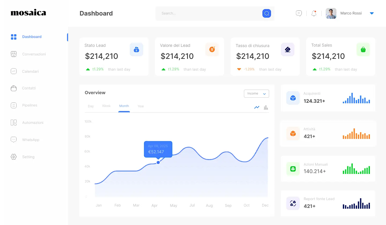This screenshot has height=225, width=386.
Task: Open Conversazioni in the sidebar
Action: coord(34,54)
